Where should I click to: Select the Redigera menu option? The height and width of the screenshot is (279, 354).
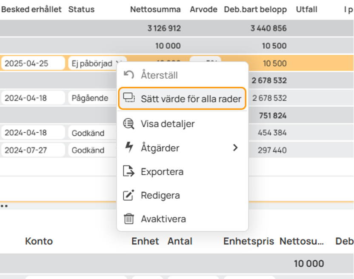(x=160, y=196)
